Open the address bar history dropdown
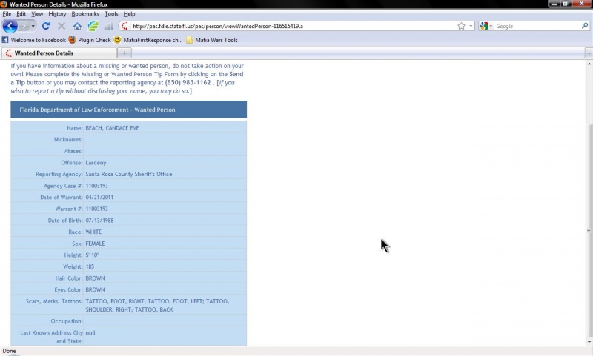593x356 pixels. coord(471,26)
